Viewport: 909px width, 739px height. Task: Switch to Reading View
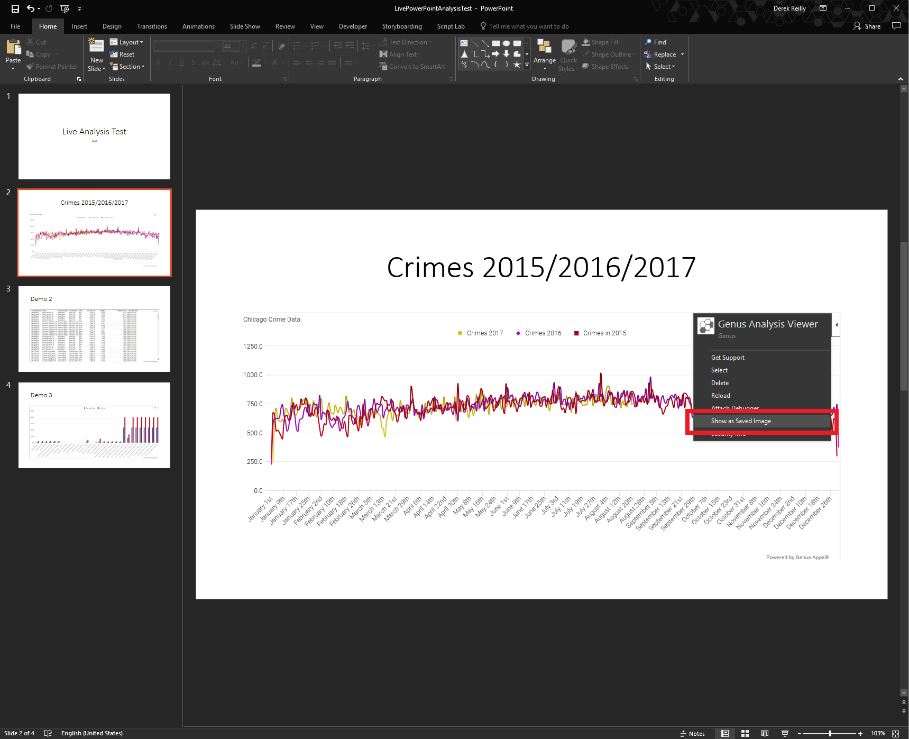click(765, 733)
